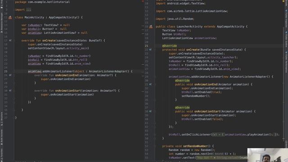
Task: Collapse the Java onAnimationEnd method fold marker
Action: point(155,85)
